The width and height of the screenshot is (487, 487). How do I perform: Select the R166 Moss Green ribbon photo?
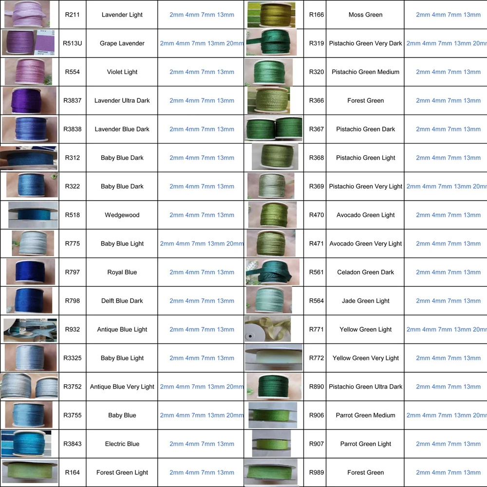click(x=271, y=14)
